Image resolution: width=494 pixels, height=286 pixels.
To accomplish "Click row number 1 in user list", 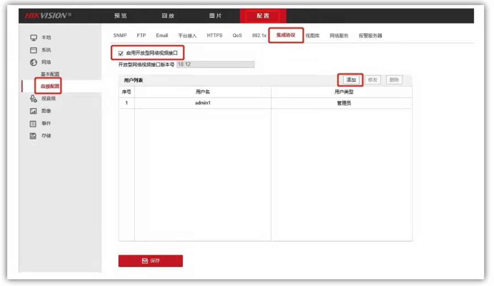I will coord(127,103).
